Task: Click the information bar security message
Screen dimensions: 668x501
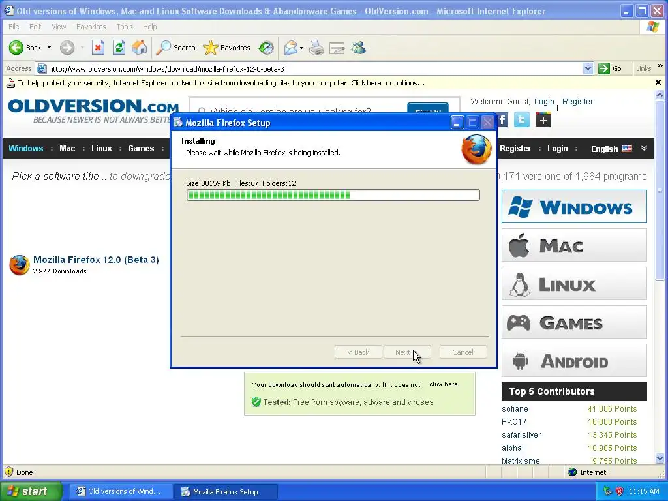Action: [221, 83]
